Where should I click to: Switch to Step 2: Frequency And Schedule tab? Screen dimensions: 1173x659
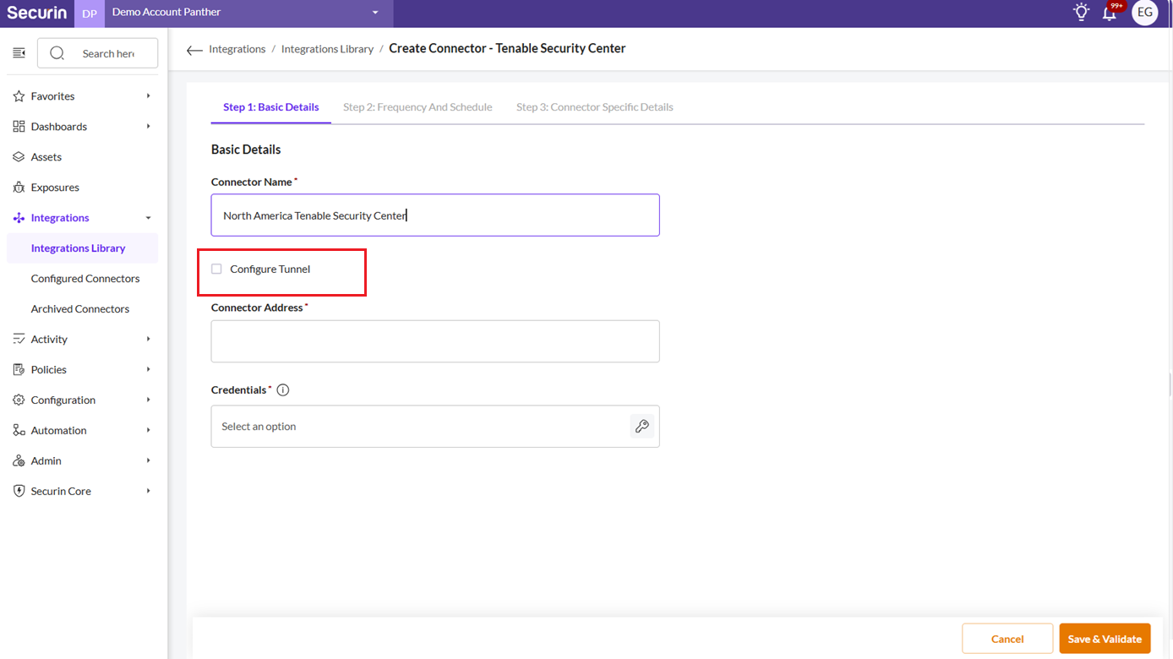pos(417,107)
